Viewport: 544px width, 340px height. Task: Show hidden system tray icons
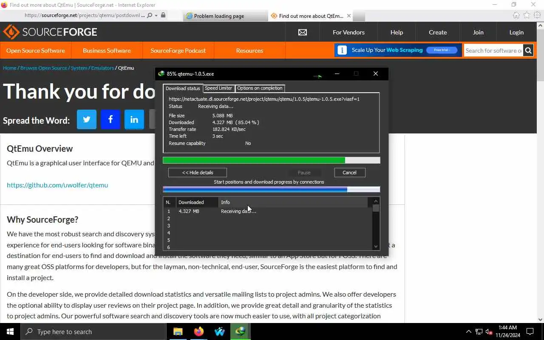(469, 331)
